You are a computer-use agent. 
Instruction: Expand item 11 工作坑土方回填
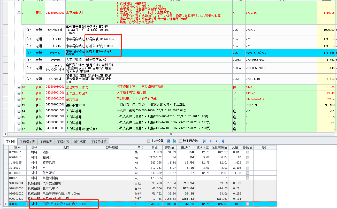click(19, 93)
